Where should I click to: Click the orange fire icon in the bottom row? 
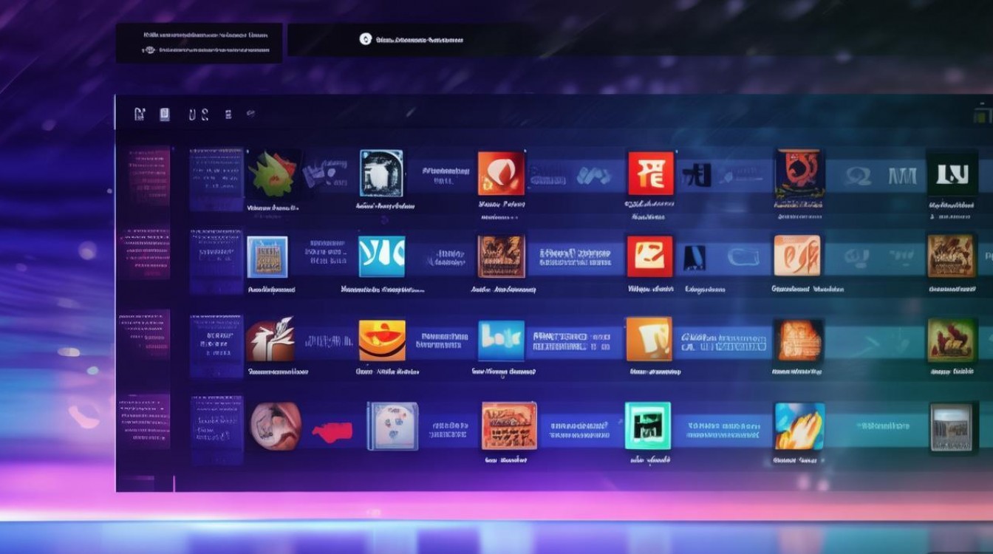[x=799, y=425]
